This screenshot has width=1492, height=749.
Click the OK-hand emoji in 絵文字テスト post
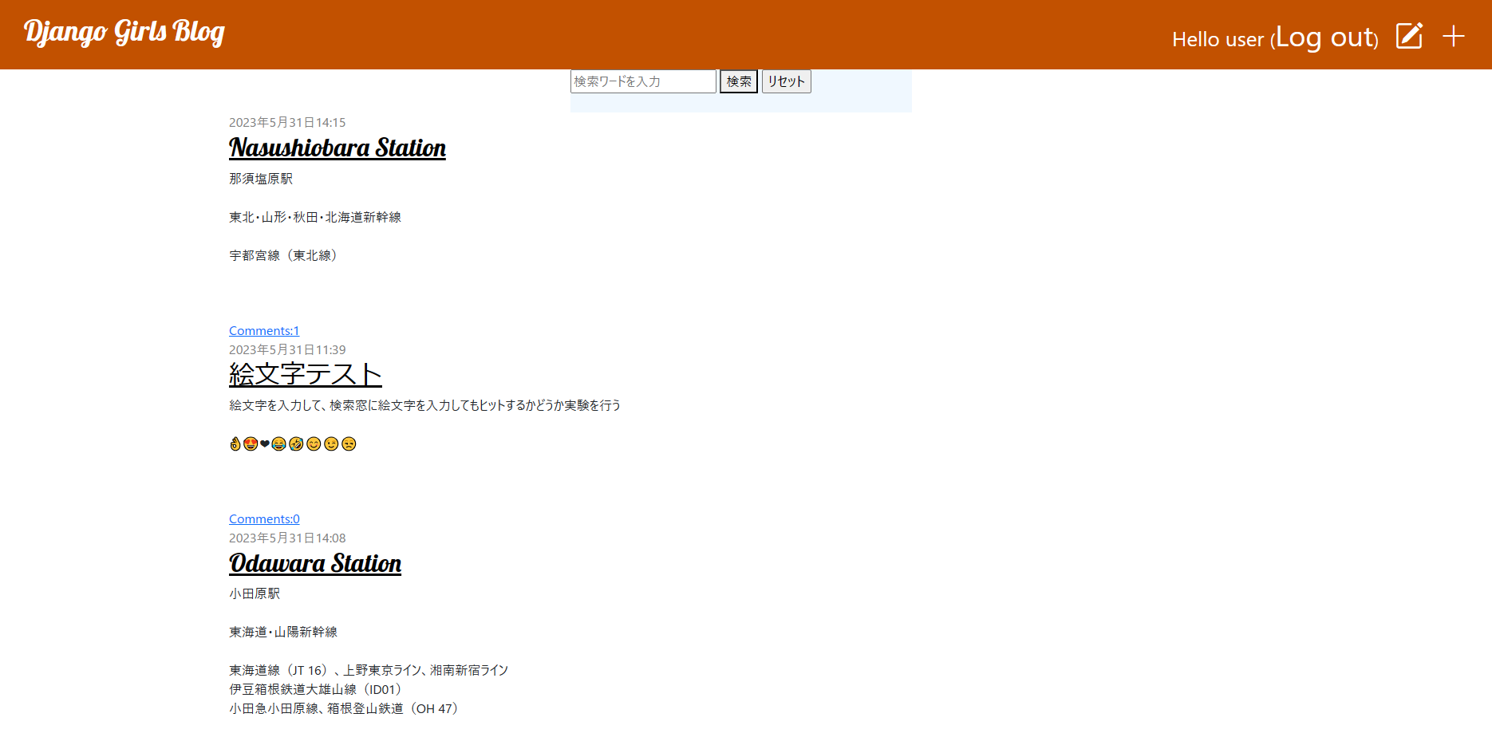click(235, 444)
